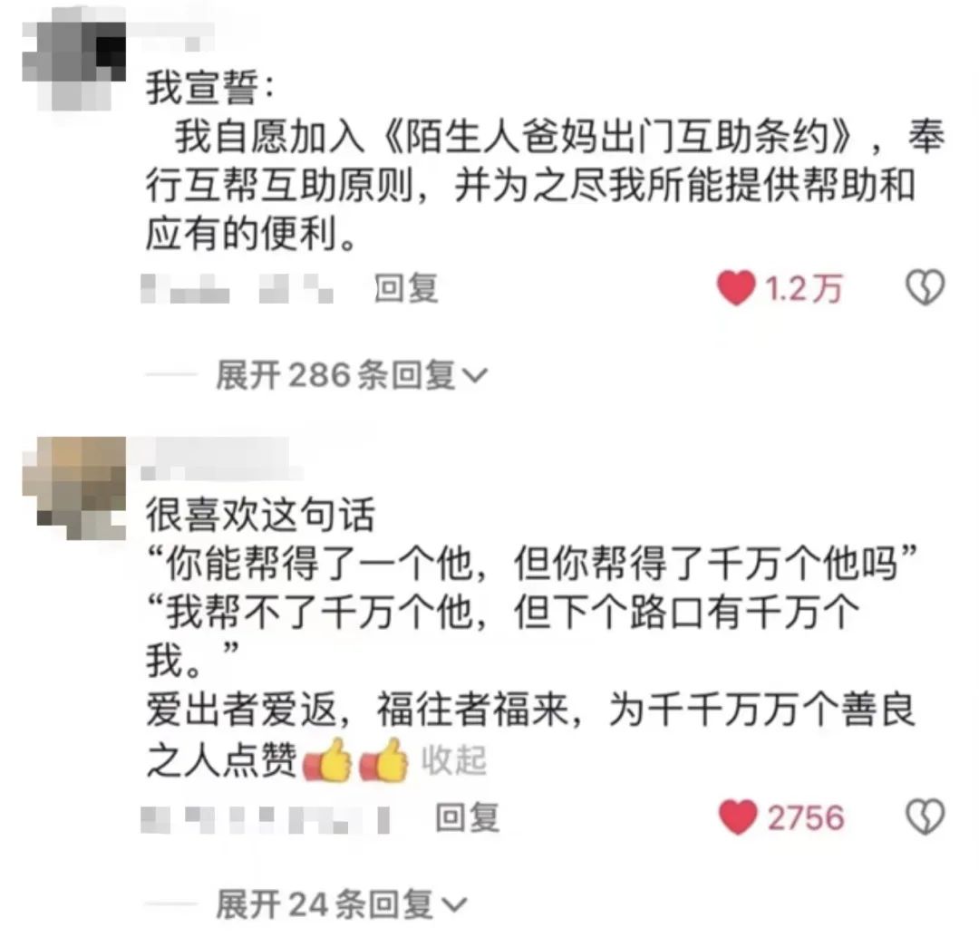
Task: Click the chevron after 286条回复
Action: coord(474,376)
